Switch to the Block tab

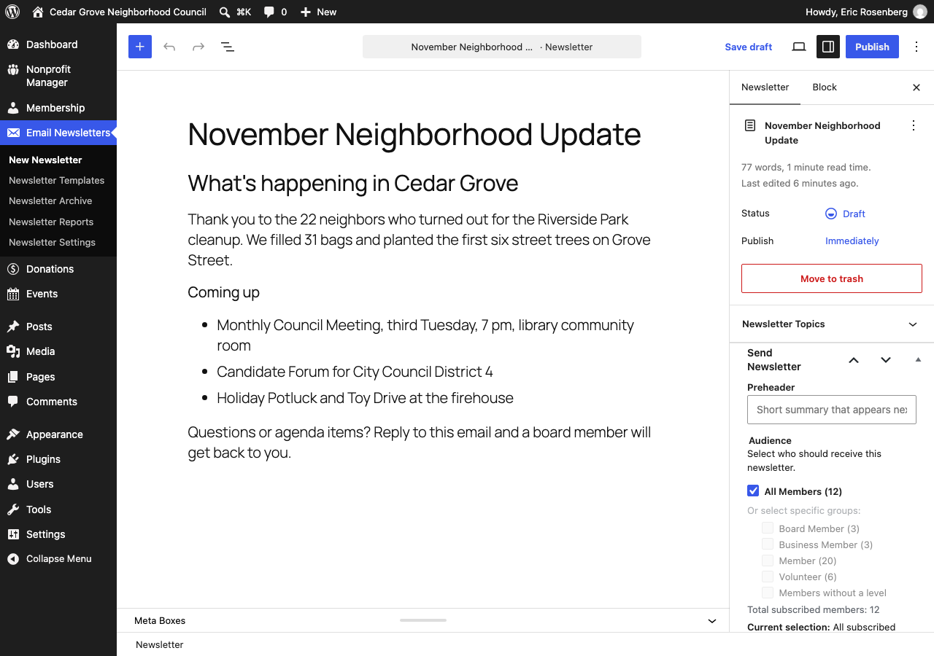click(x=825, y=87)
